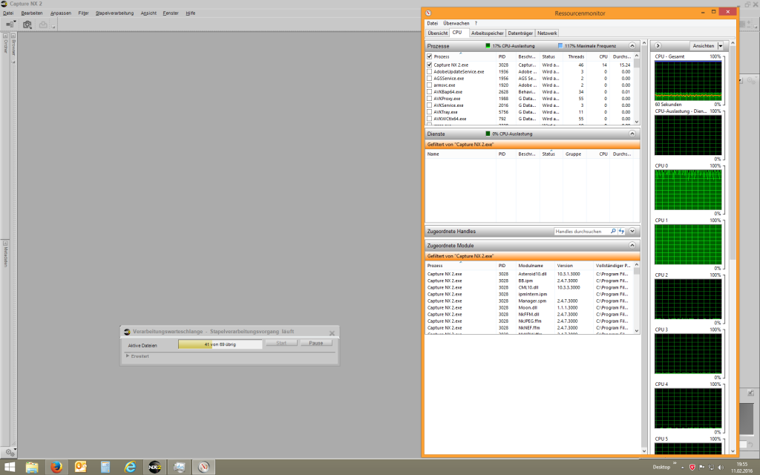760x475 pixels.
Task: Switch to Übersicht tab
Action: click(438, 33)
